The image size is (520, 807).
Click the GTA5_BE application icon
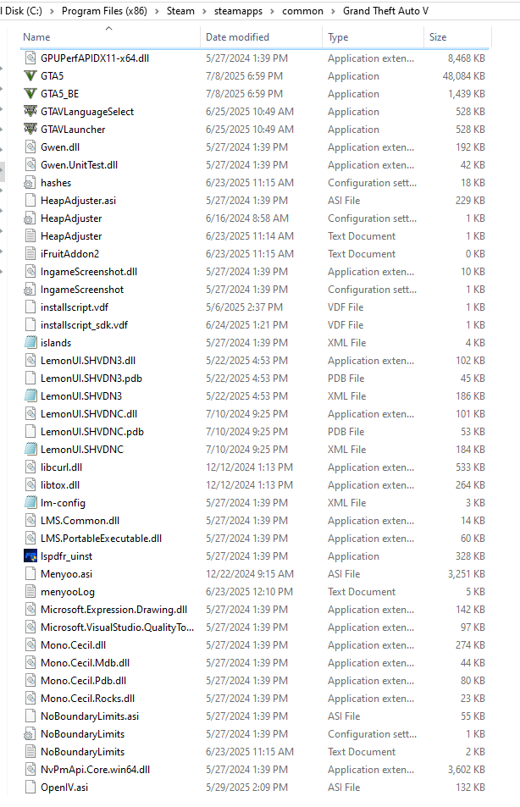[30, 94]
